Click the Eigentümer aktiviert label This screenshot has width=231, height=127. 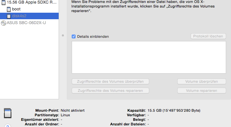pyautogui.click(x=40, y=120)
